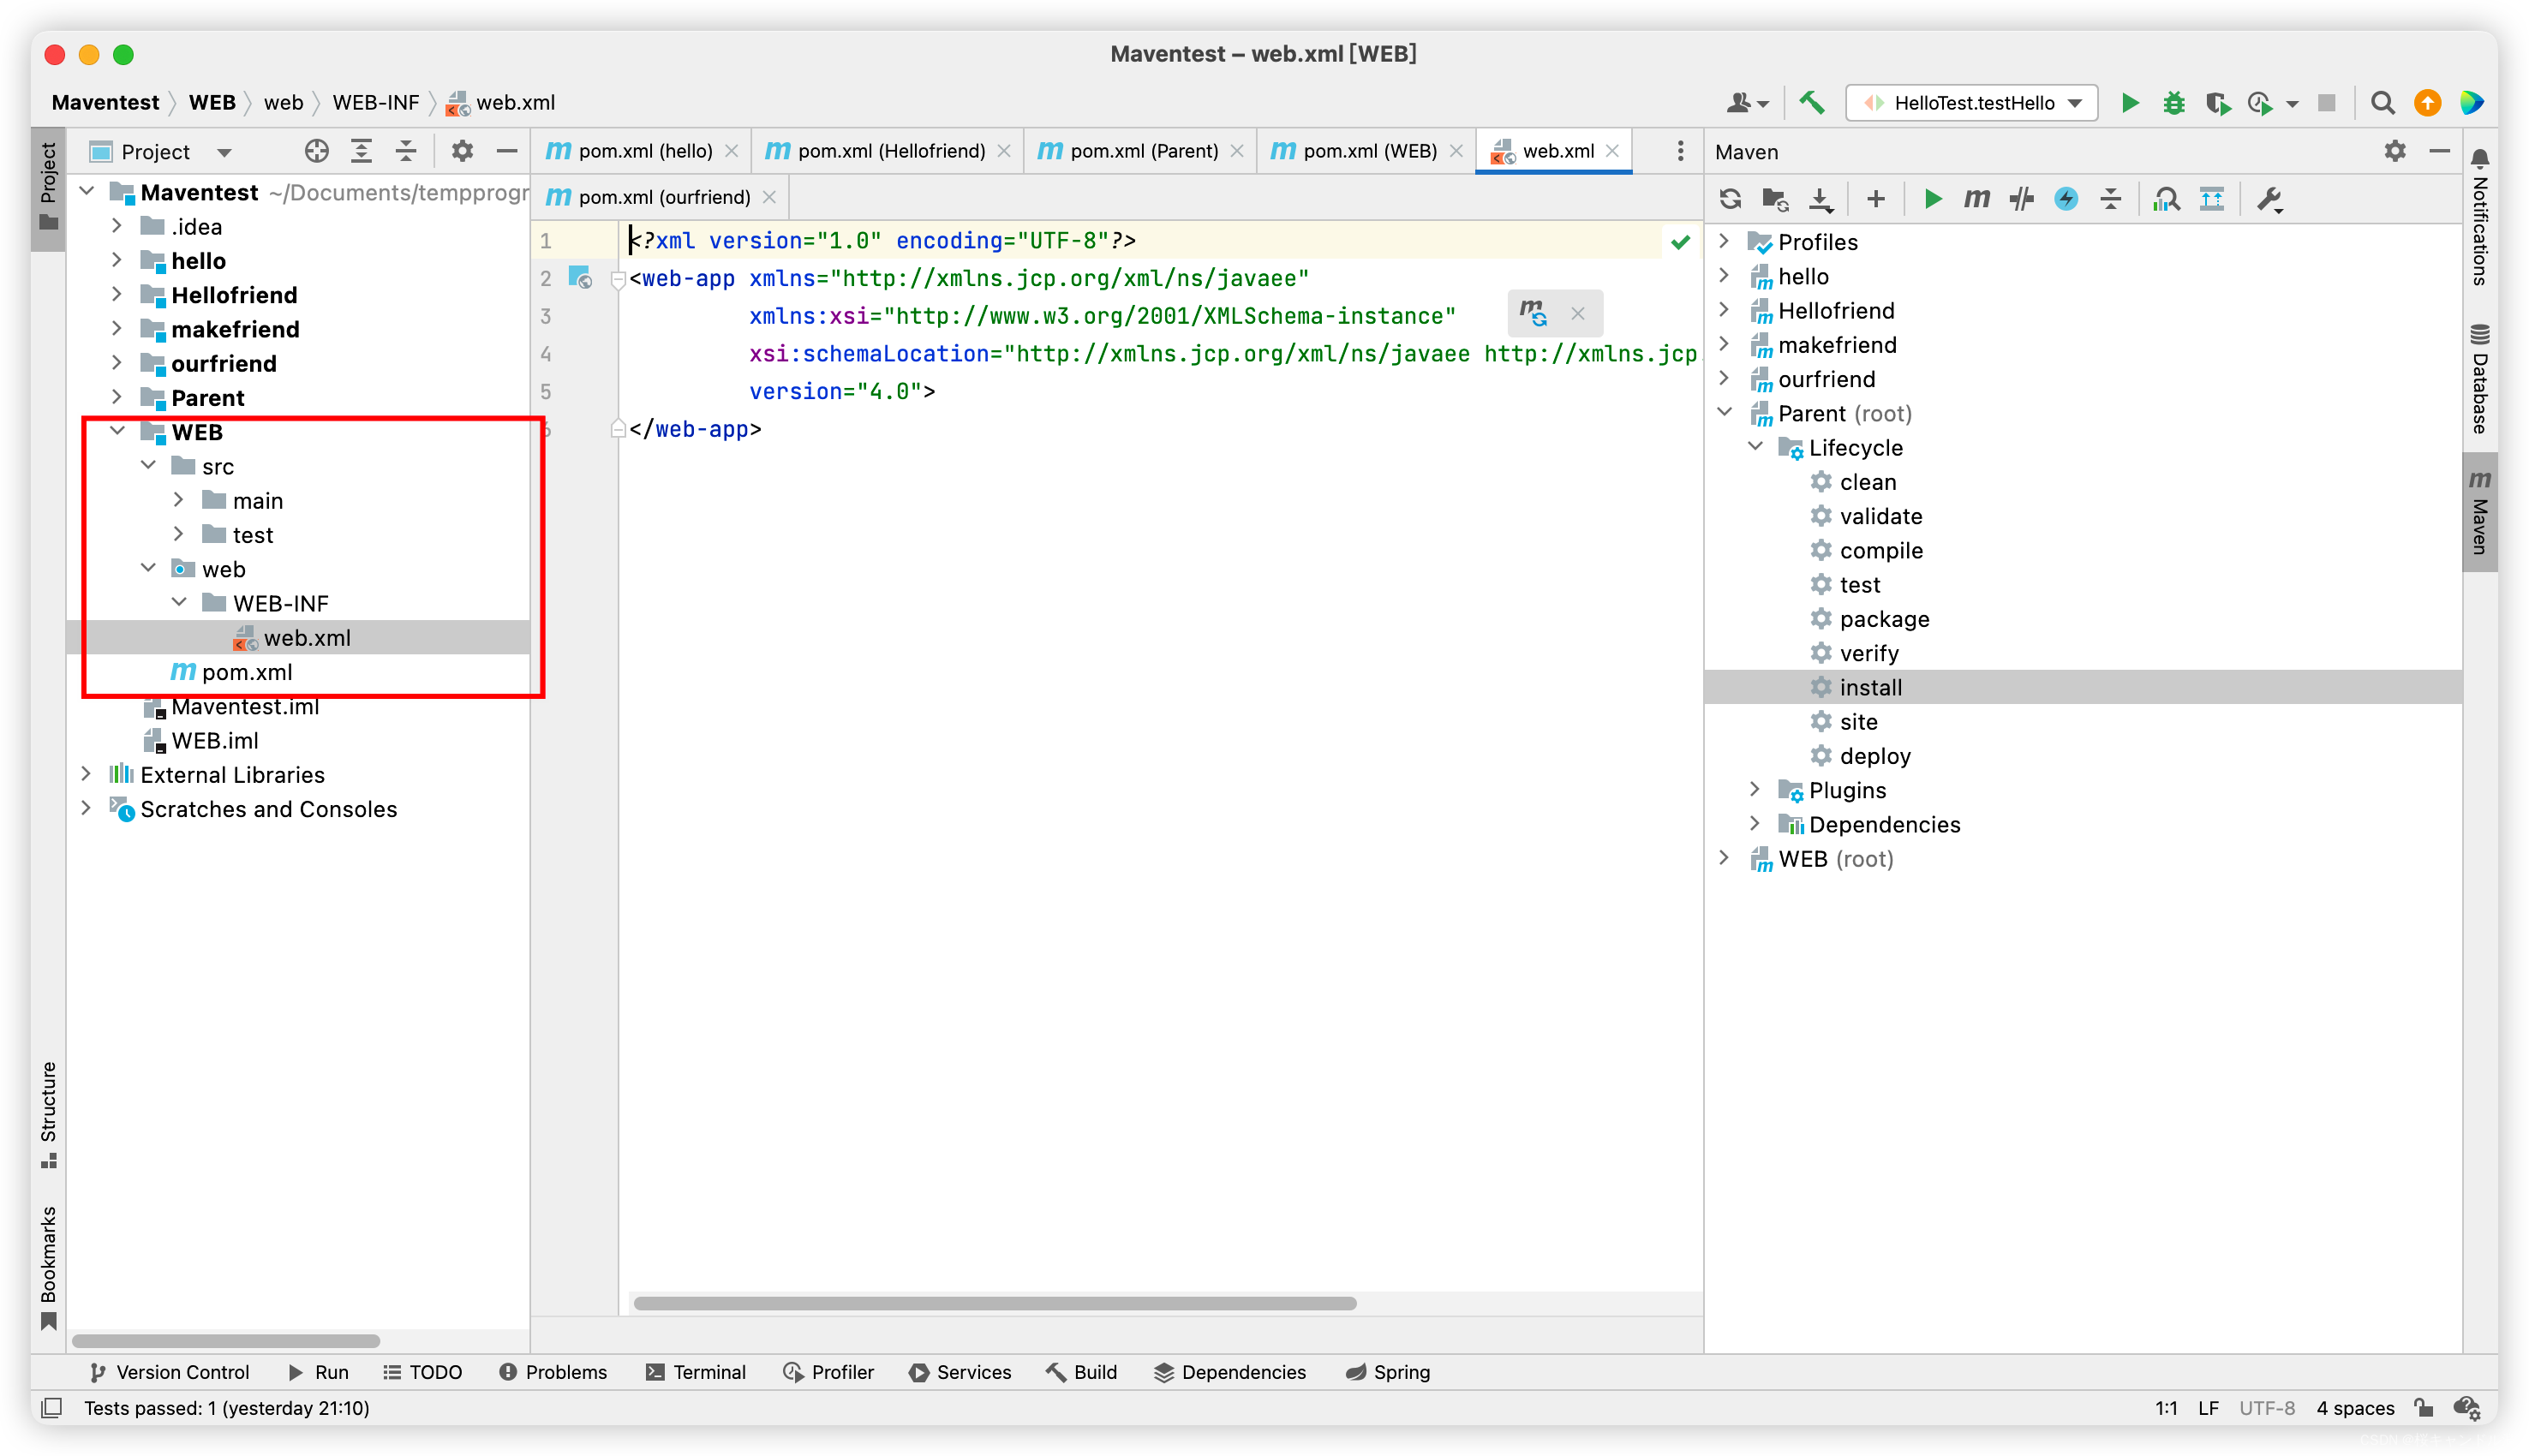Close the web.xml editor tab

tap(1612, 151)
